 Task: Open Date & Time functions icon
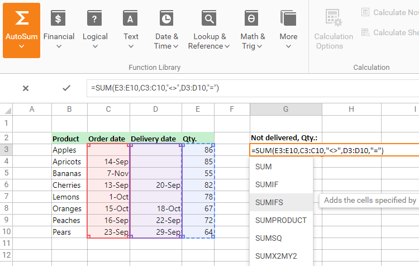click(166, 18)
